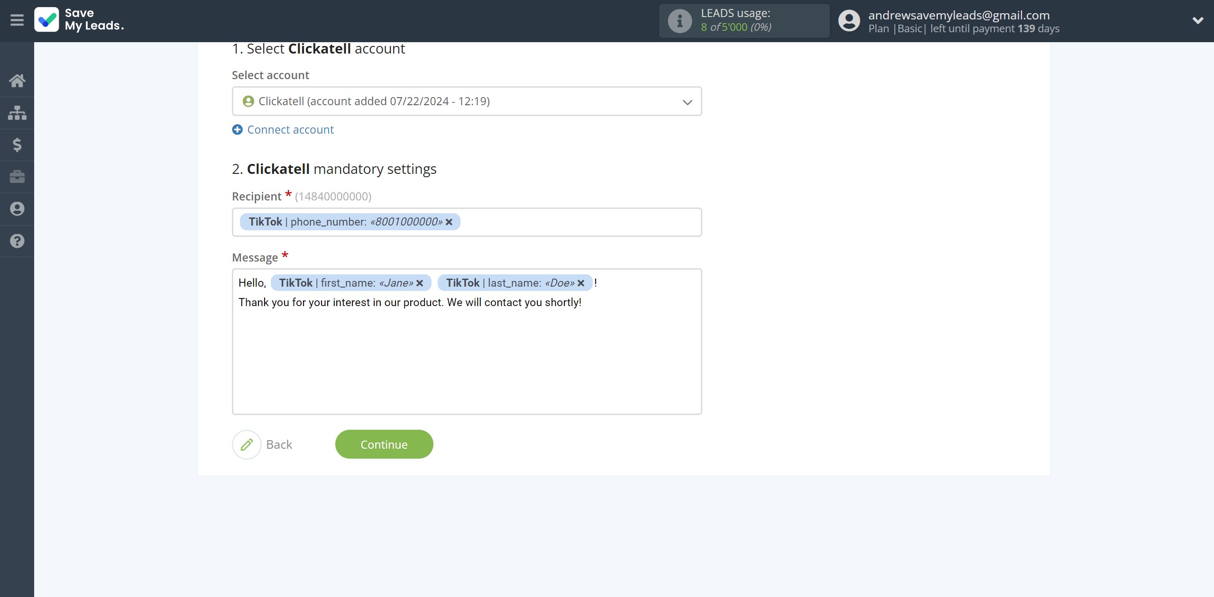
Task: Click the LEADS usage counter text
Action: click(x=736, y=27)
